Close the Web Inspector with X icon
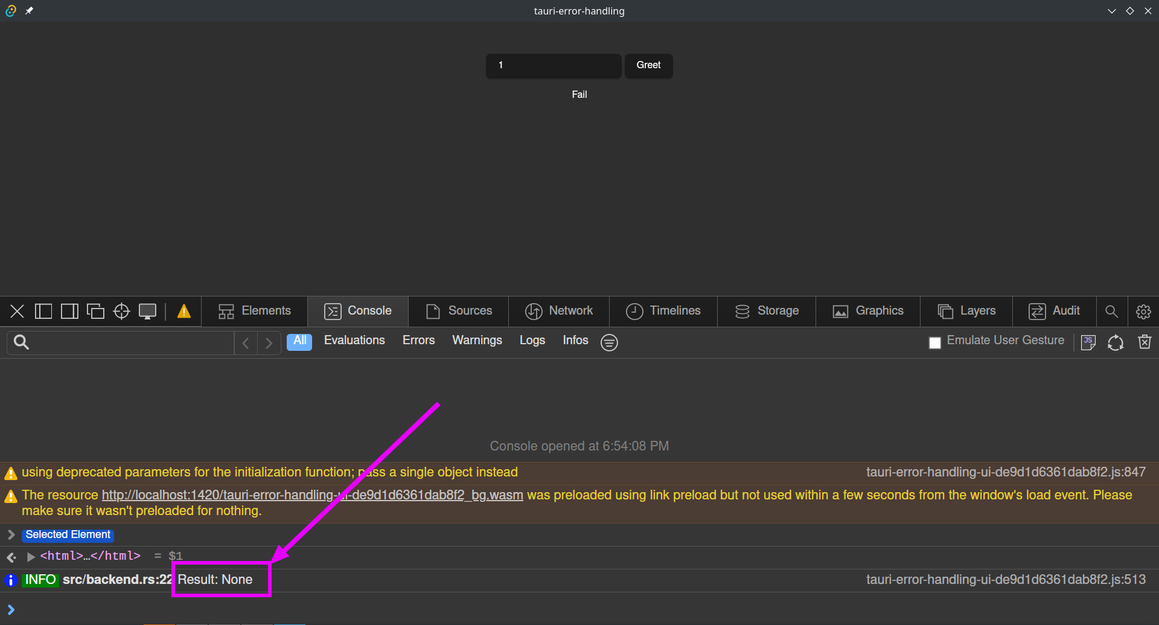Viewport: 1159px width, 625px height. coord(17,312)
